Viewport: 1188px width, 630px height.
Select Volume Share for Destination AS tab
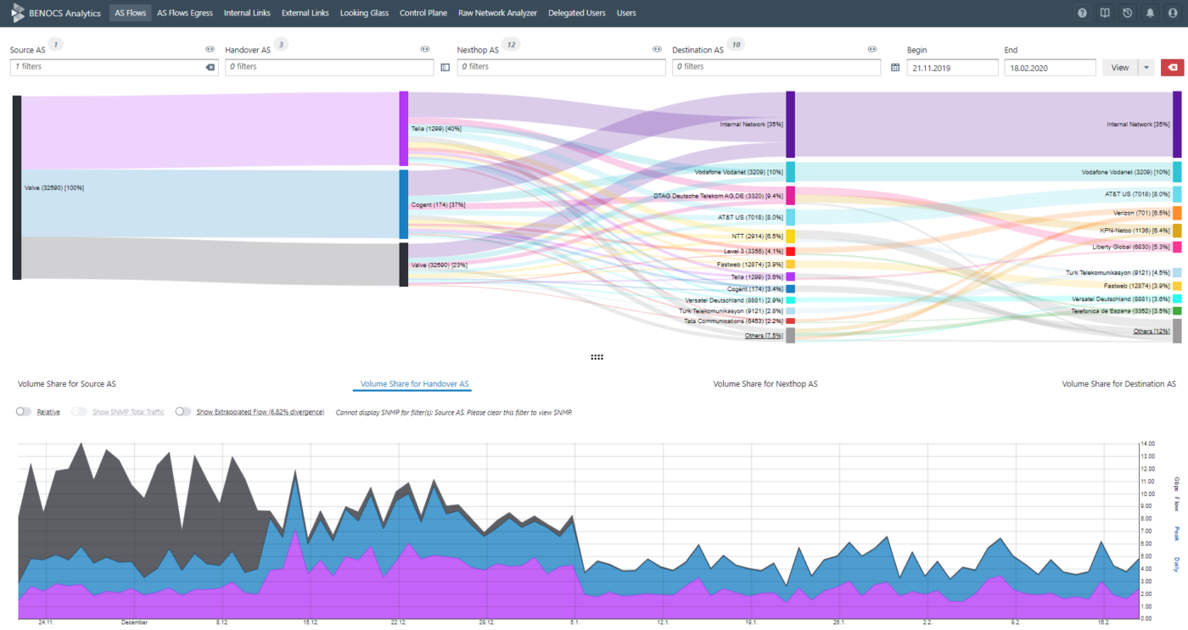(1118, 384)
